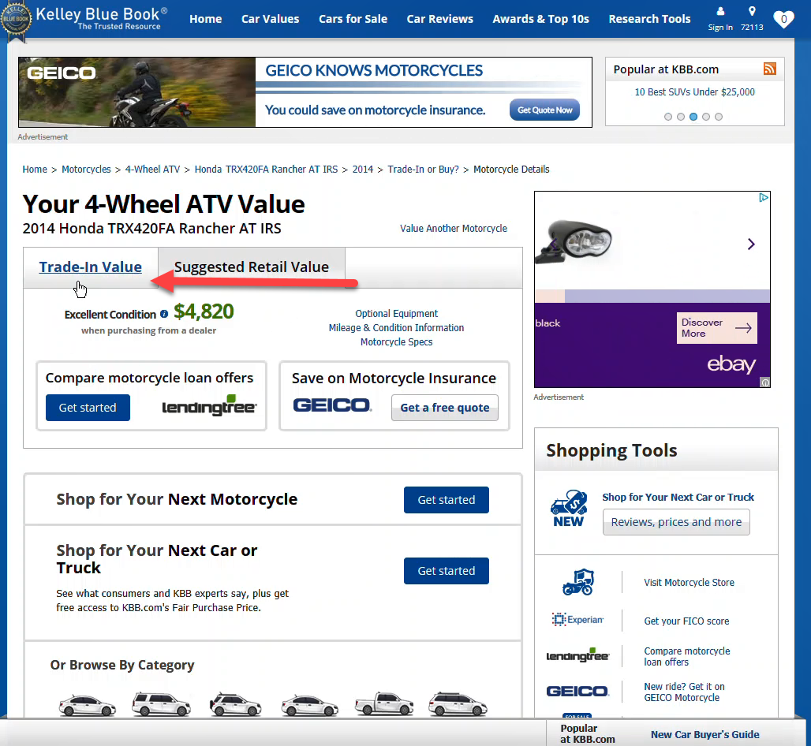The image size is (811, 746).
Task: Click the Trade-In or Buy? breadcrumb
Action: click(423, 170)
